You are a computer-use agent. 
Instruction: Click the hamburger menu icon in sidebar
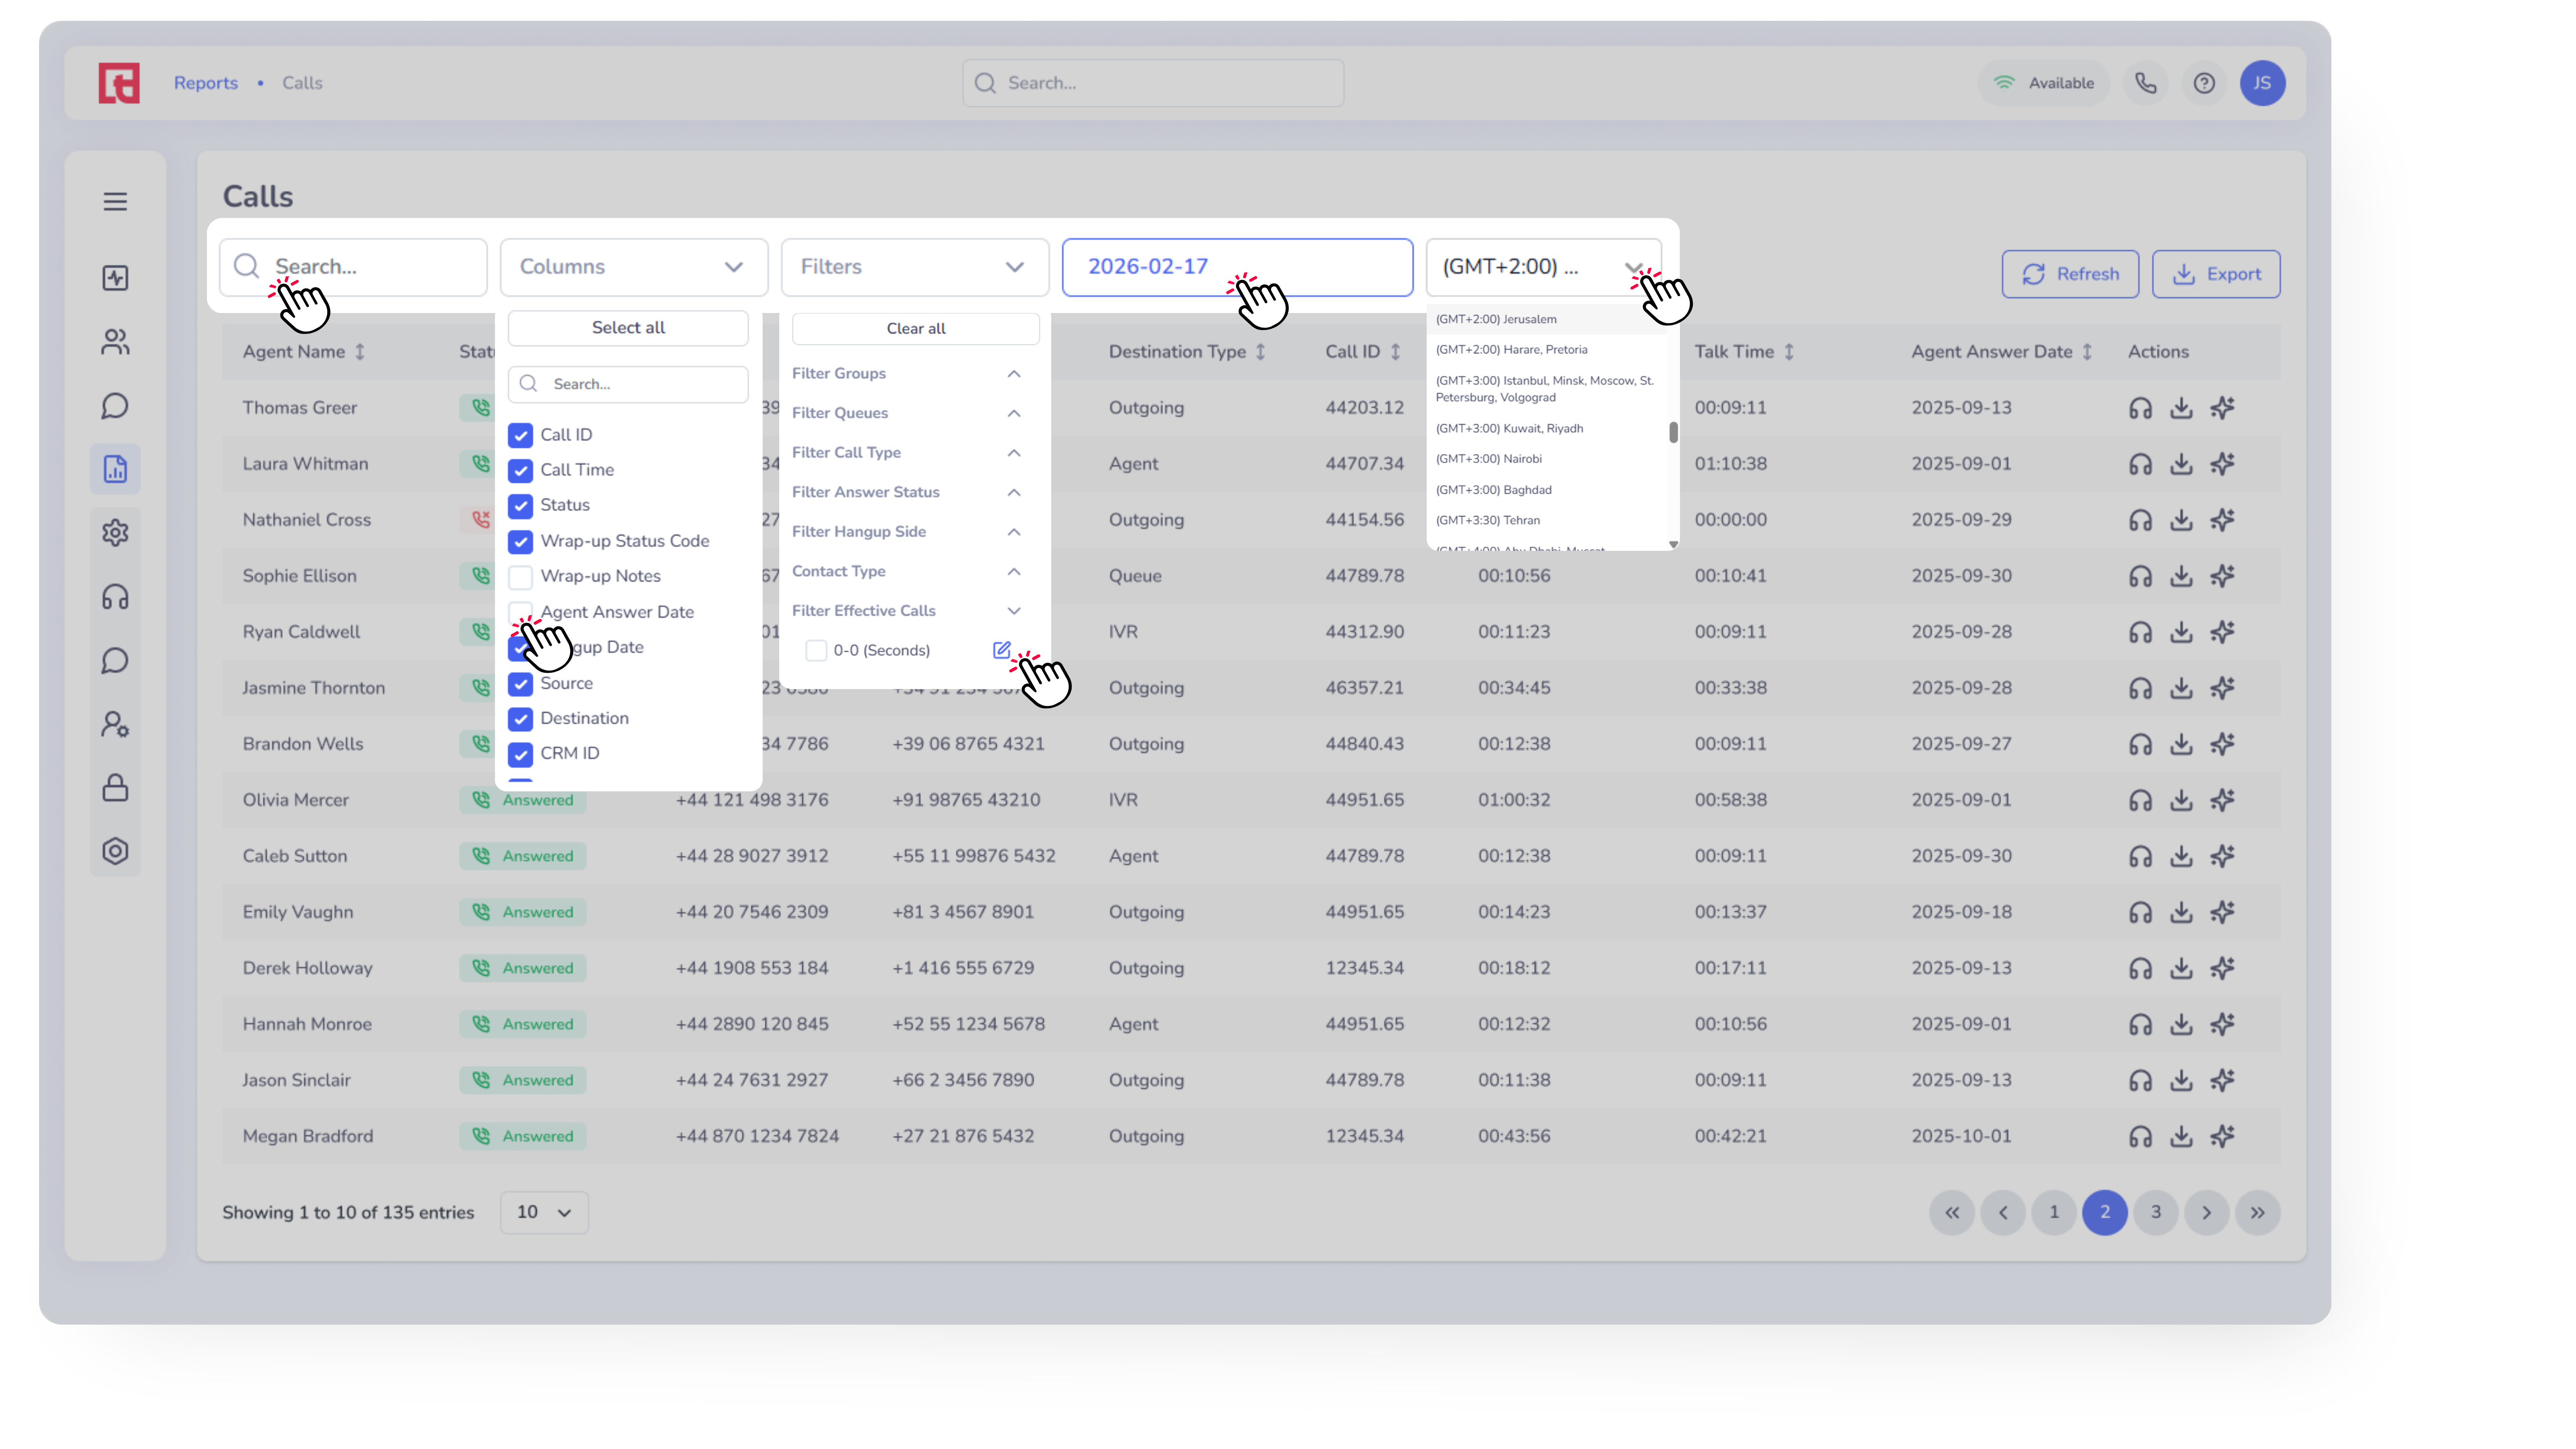[115, 201]
